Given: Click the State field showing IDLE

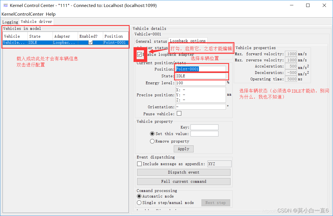Looking at the screenshot, I should pyautogui.click(x=201, y=76).
